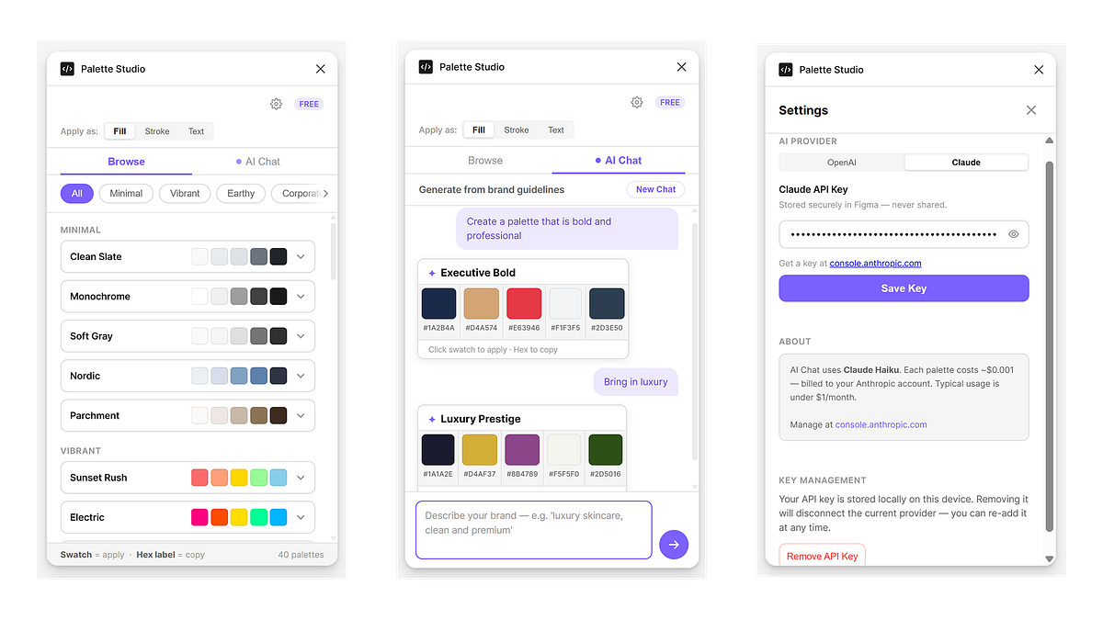Viewport: 1103px width, 620px height.
Task: Click 40 palettes count in footer
Action: [x=301, y=555]
